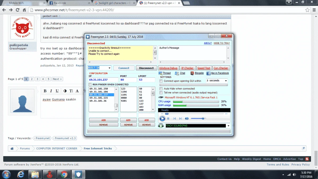Open Free Internet Tricks breadcrumb
Viewport: 318px width, 179px height.
(98, 149)
